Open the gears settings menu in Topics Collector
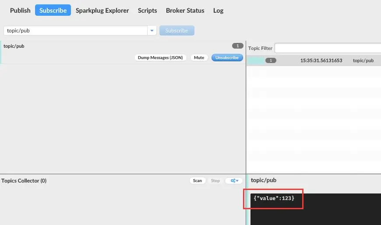This screenshot has height=225, width=381. tap(234, 180)
